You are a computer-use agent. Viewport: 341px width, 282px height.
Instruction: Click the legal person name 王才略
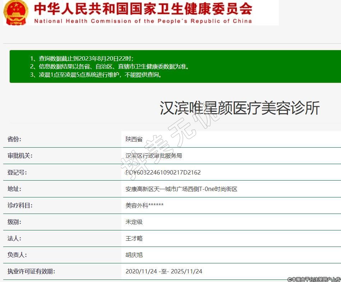[134, 238]
